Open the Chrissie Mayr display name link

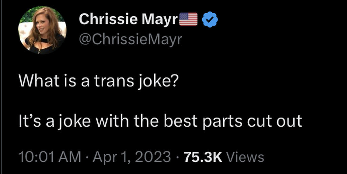click(x=128, y=19)
